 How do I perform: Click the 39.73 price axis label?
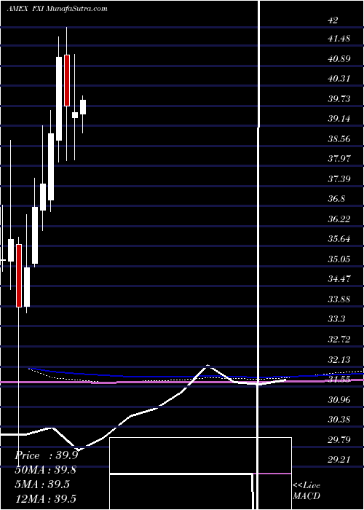pos(339,99)
